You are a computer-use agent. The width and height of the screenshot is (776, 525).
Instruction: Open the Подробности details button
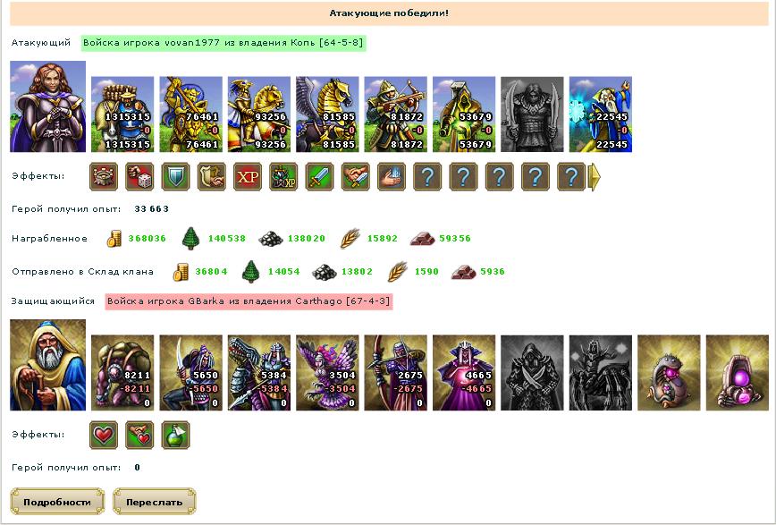tap(57, 502)
